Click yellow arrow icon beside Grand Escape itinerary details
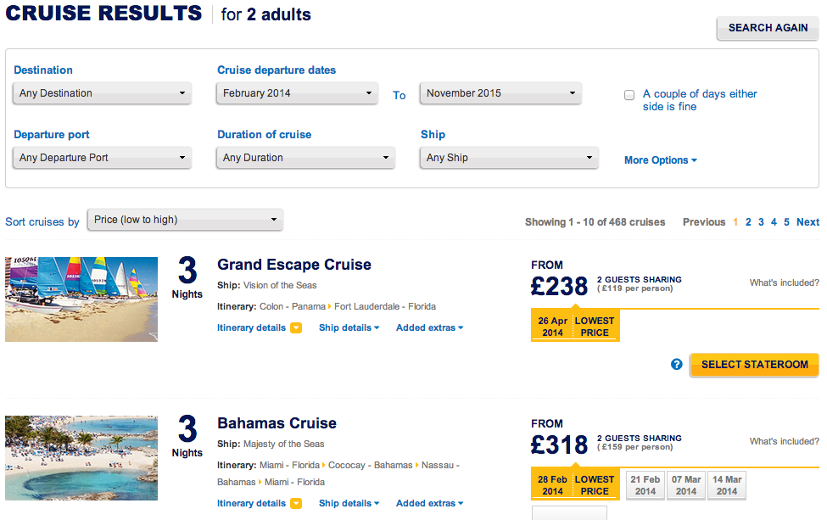Screen dimensions: 827x520 click(x=296, y=328)
